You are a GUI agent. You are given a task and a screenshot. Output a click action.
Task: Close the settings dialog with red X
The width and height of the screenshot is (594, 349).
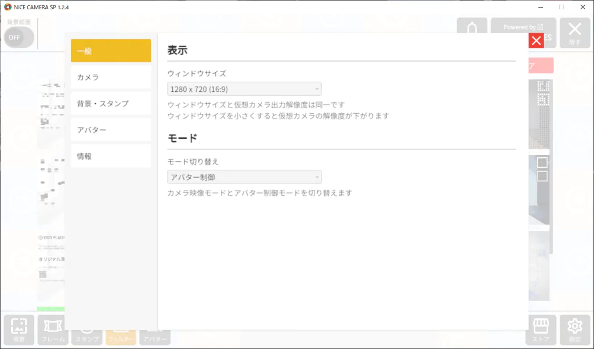(536, 41)
